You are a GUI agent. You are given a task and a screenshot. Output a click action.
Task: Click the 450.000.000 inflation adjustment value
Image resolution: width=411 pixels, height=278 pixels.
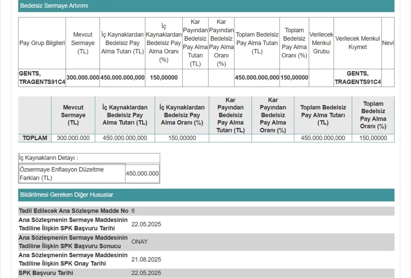[142, 173]
